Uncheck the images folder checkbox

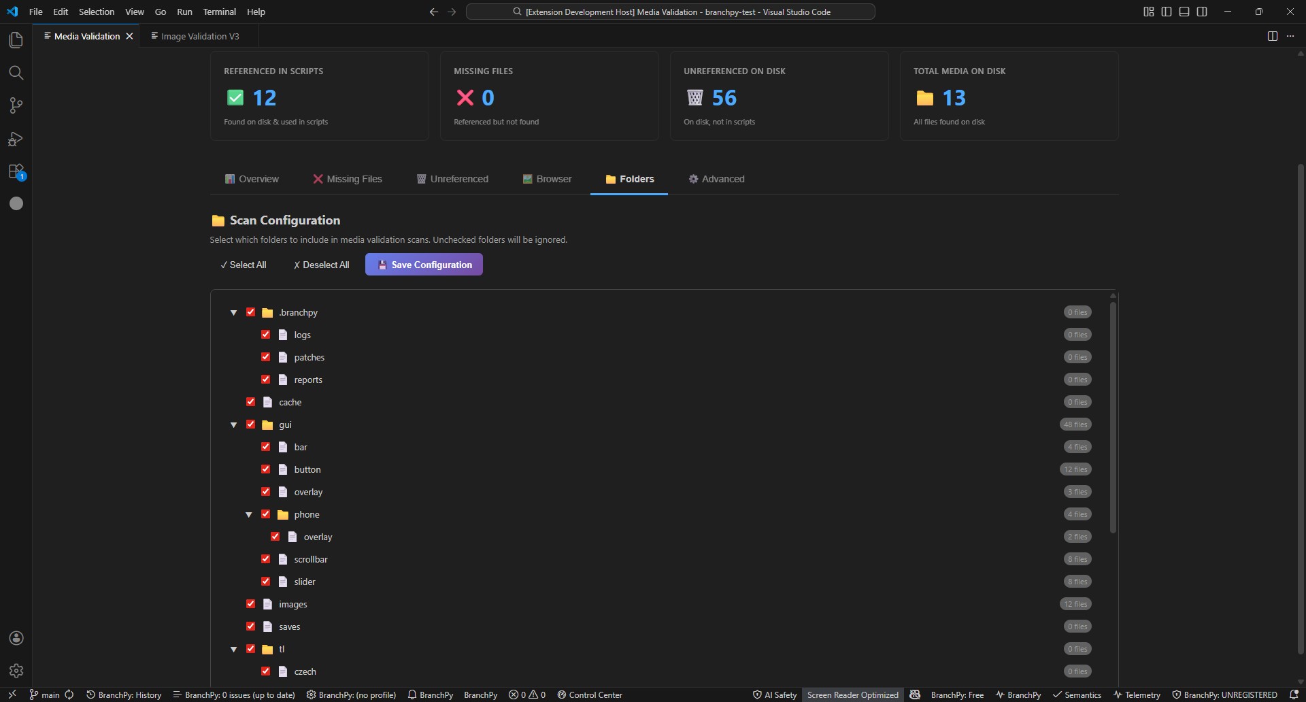point(251,604)
